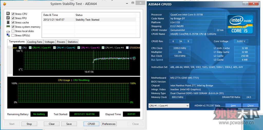The width and height of the screenshot is (263, 130).
Task: Click the cache chip icon beside Stress cache
Action: pos(8,22)
